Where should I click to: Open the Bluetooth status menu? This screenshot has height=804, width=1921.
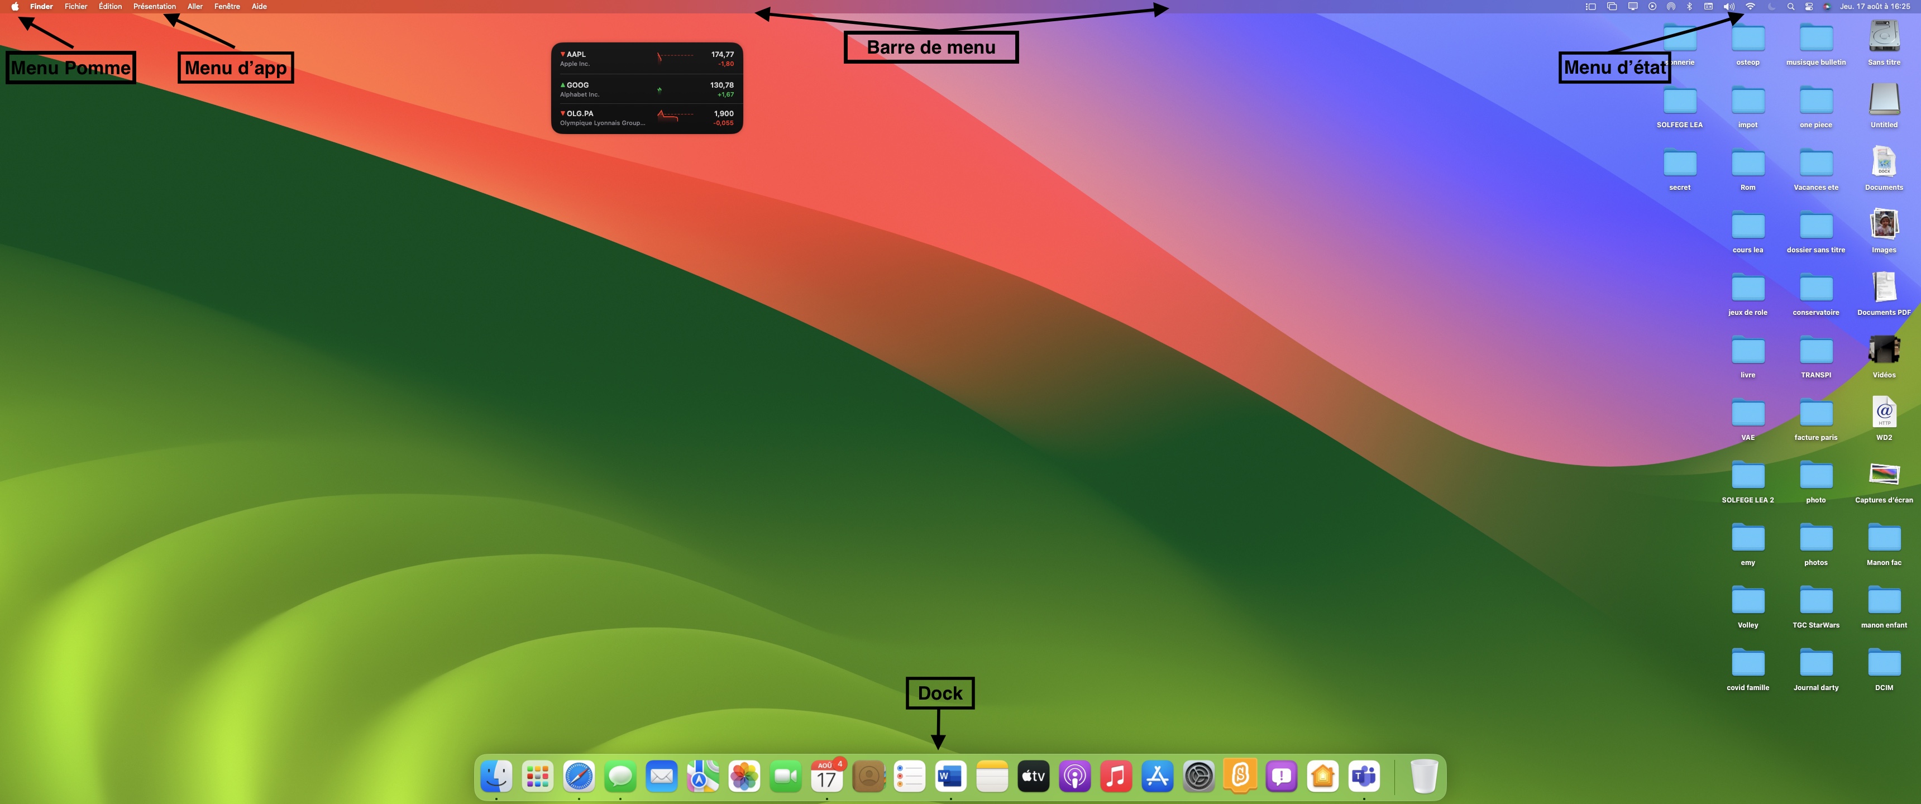tap(1689, 6)
